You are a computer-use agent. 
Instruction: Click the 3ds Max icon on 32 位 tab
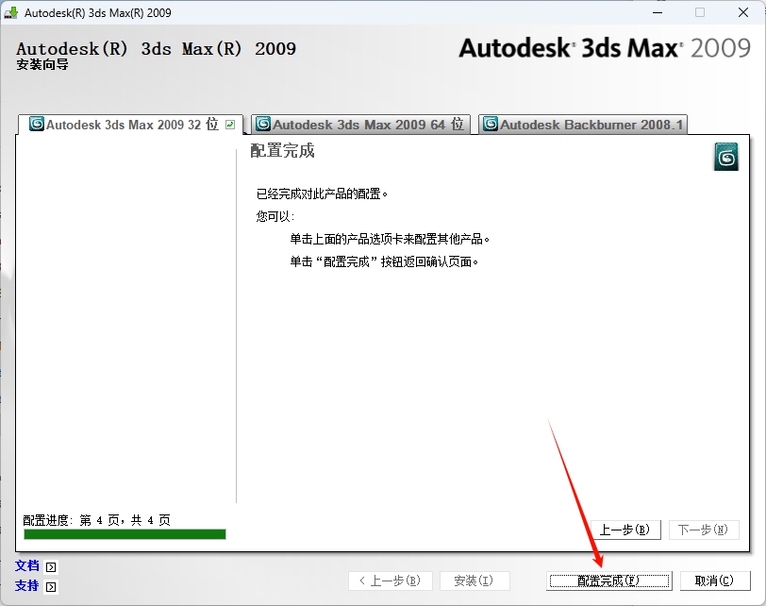pos(37,125)
